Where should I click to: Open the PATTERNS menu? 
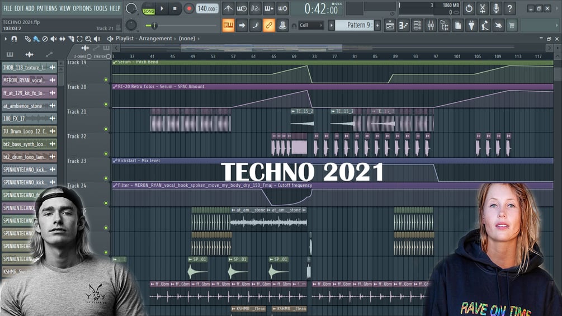coord(47,8)
